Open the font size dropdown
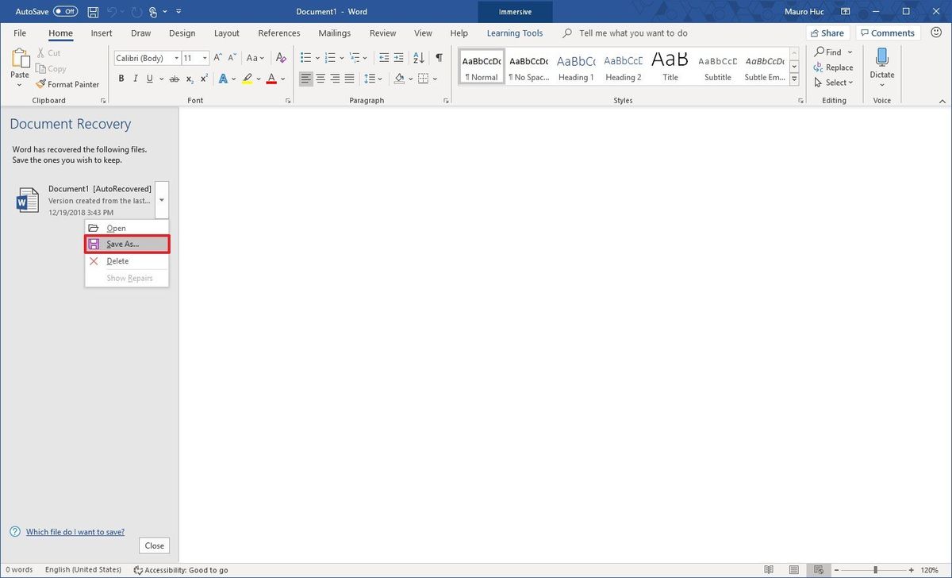Screen dimensions: 952x578 (205, 57)
